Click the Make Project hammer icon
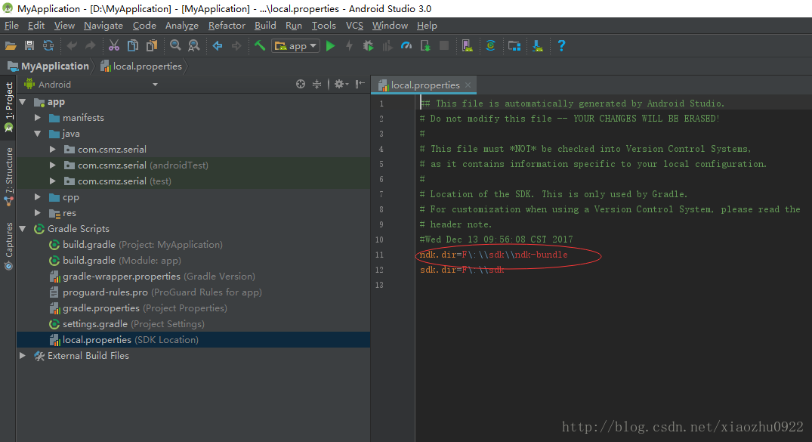The width and height of the screenshot is (812, 442). (x=260, y=46)
